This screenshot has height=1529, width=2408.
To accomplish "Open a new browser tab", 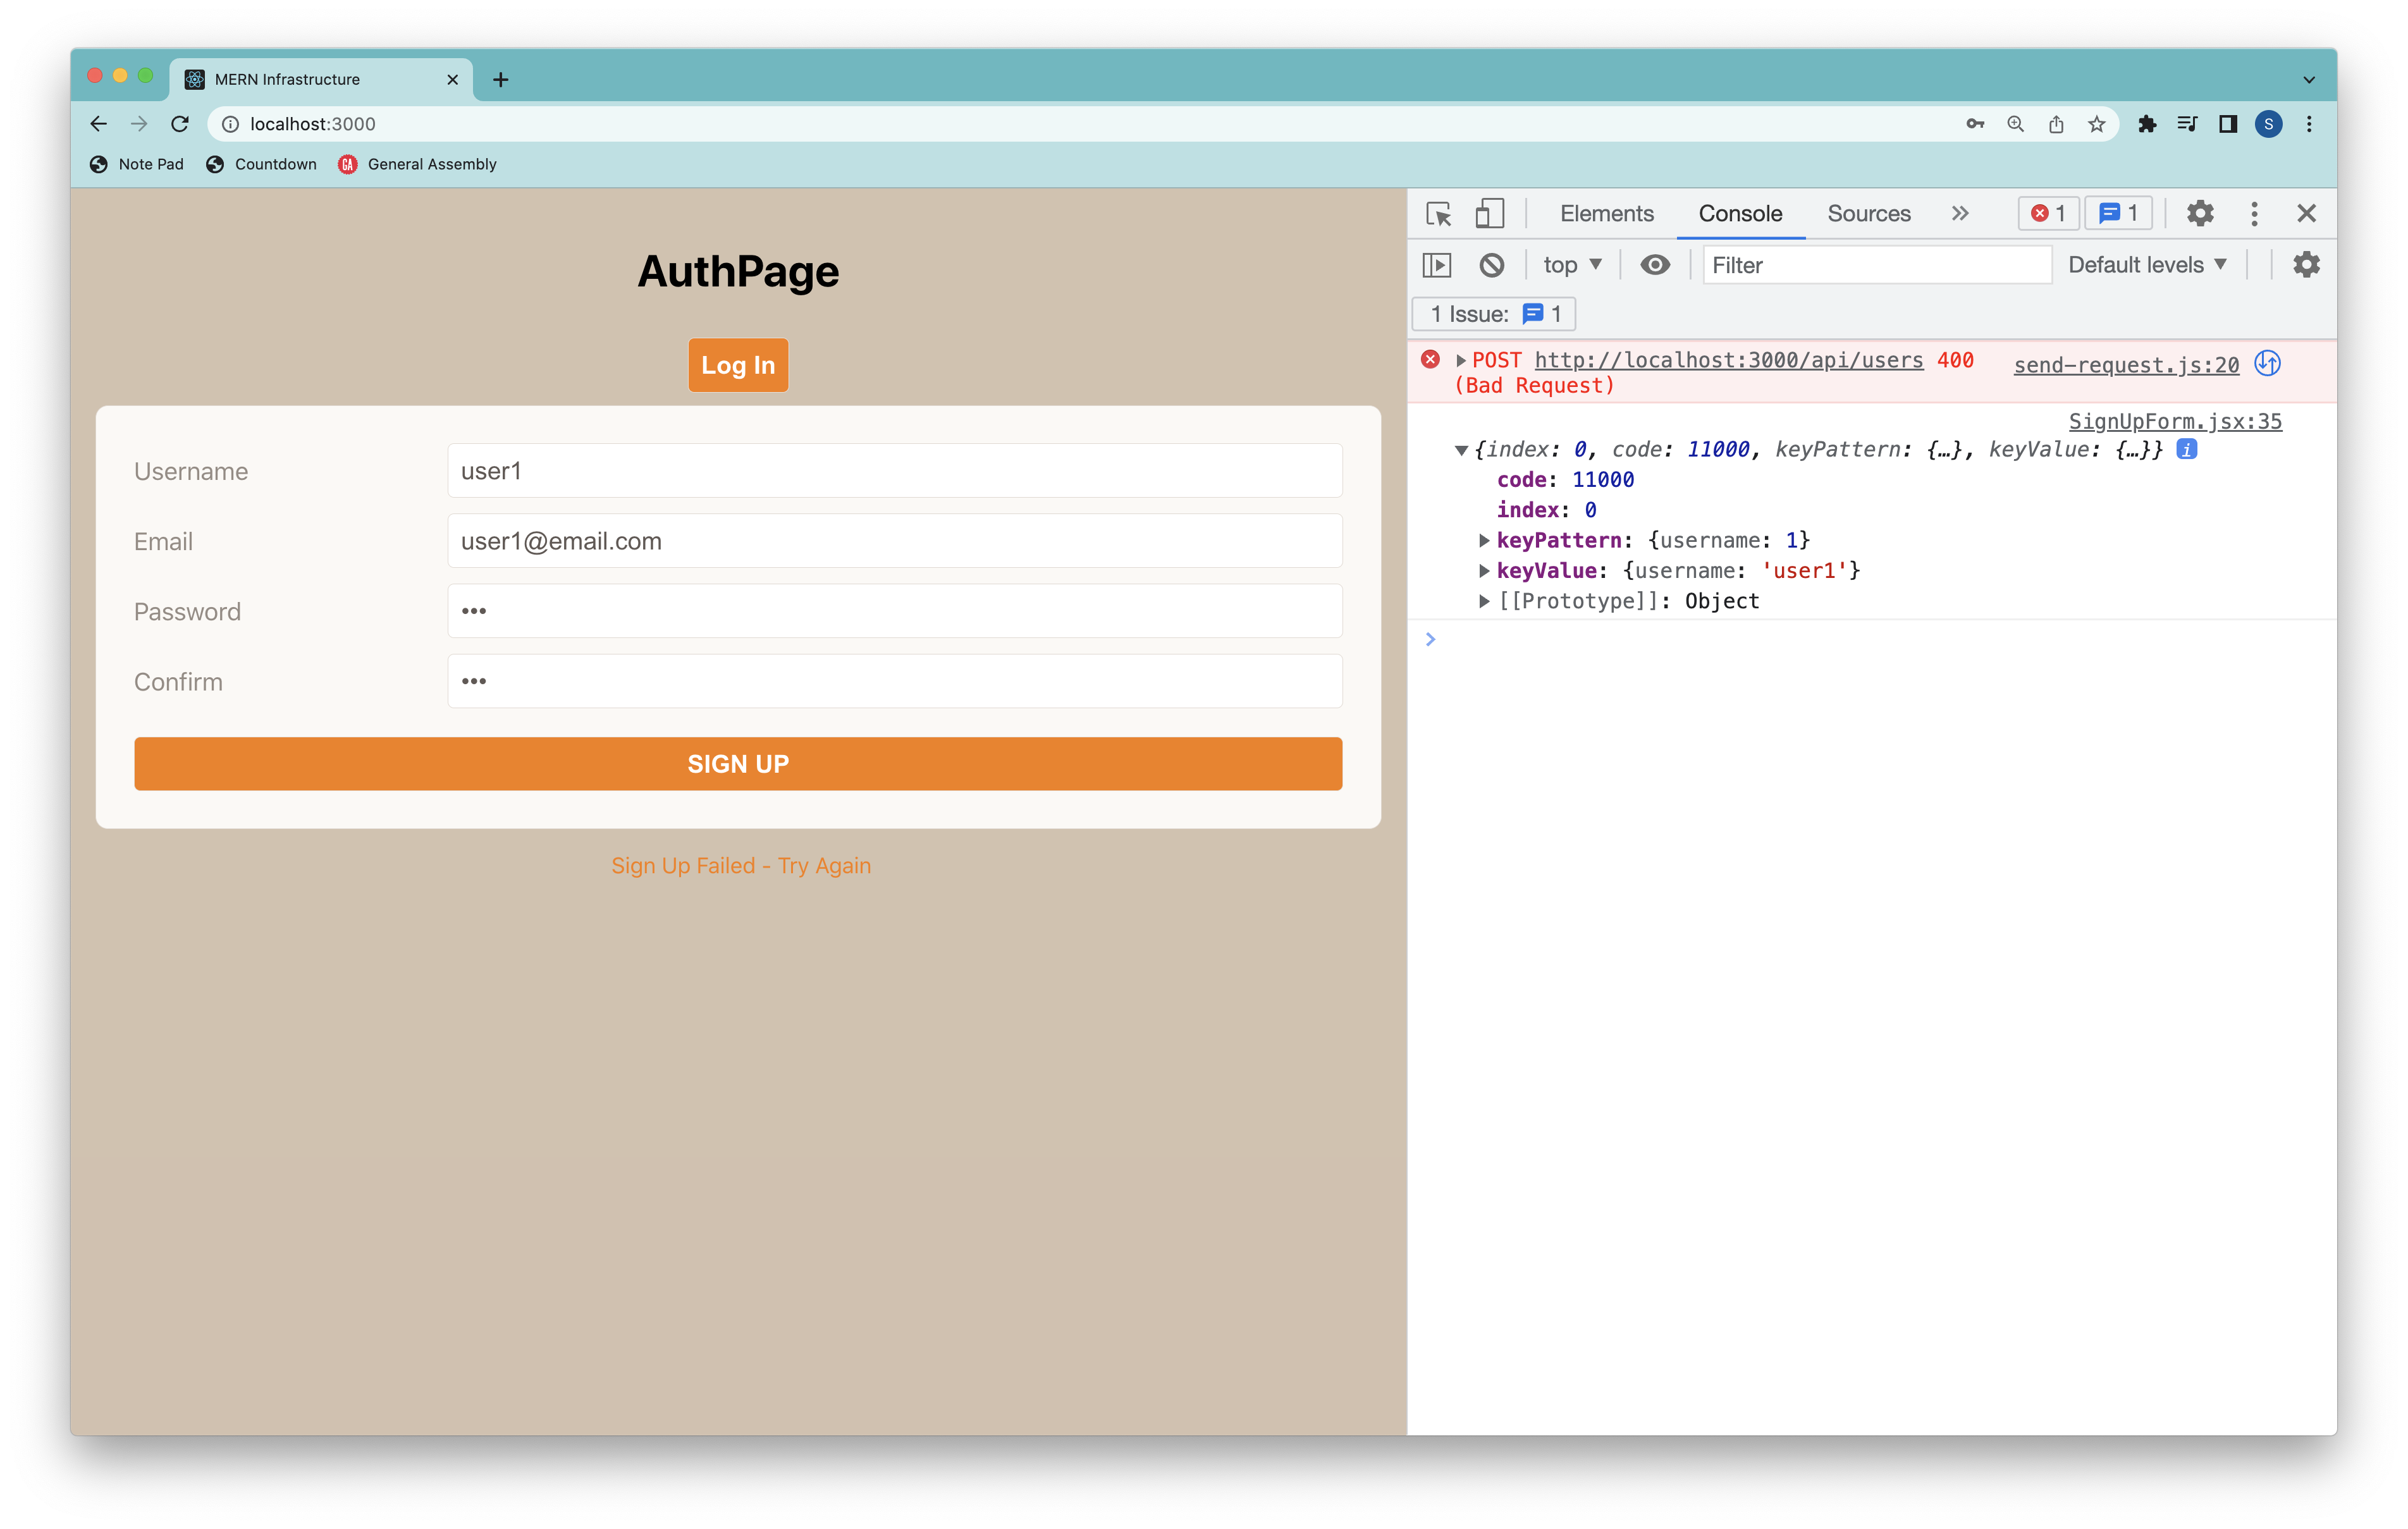I will 501,79.
